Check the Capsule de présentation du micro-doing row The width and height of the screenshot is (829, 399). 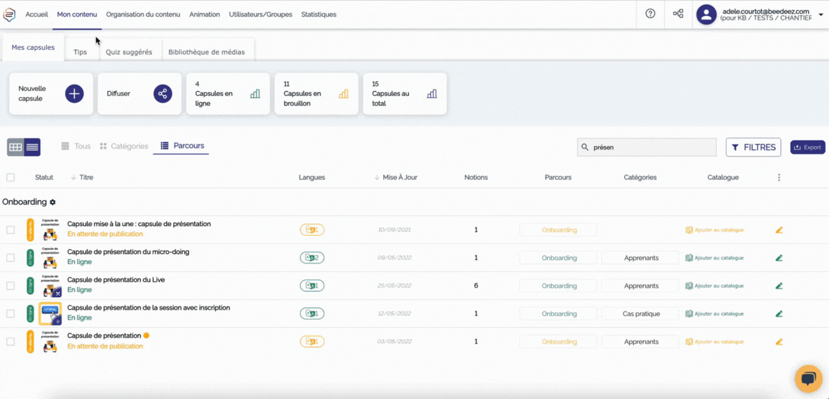coord(10,258)
